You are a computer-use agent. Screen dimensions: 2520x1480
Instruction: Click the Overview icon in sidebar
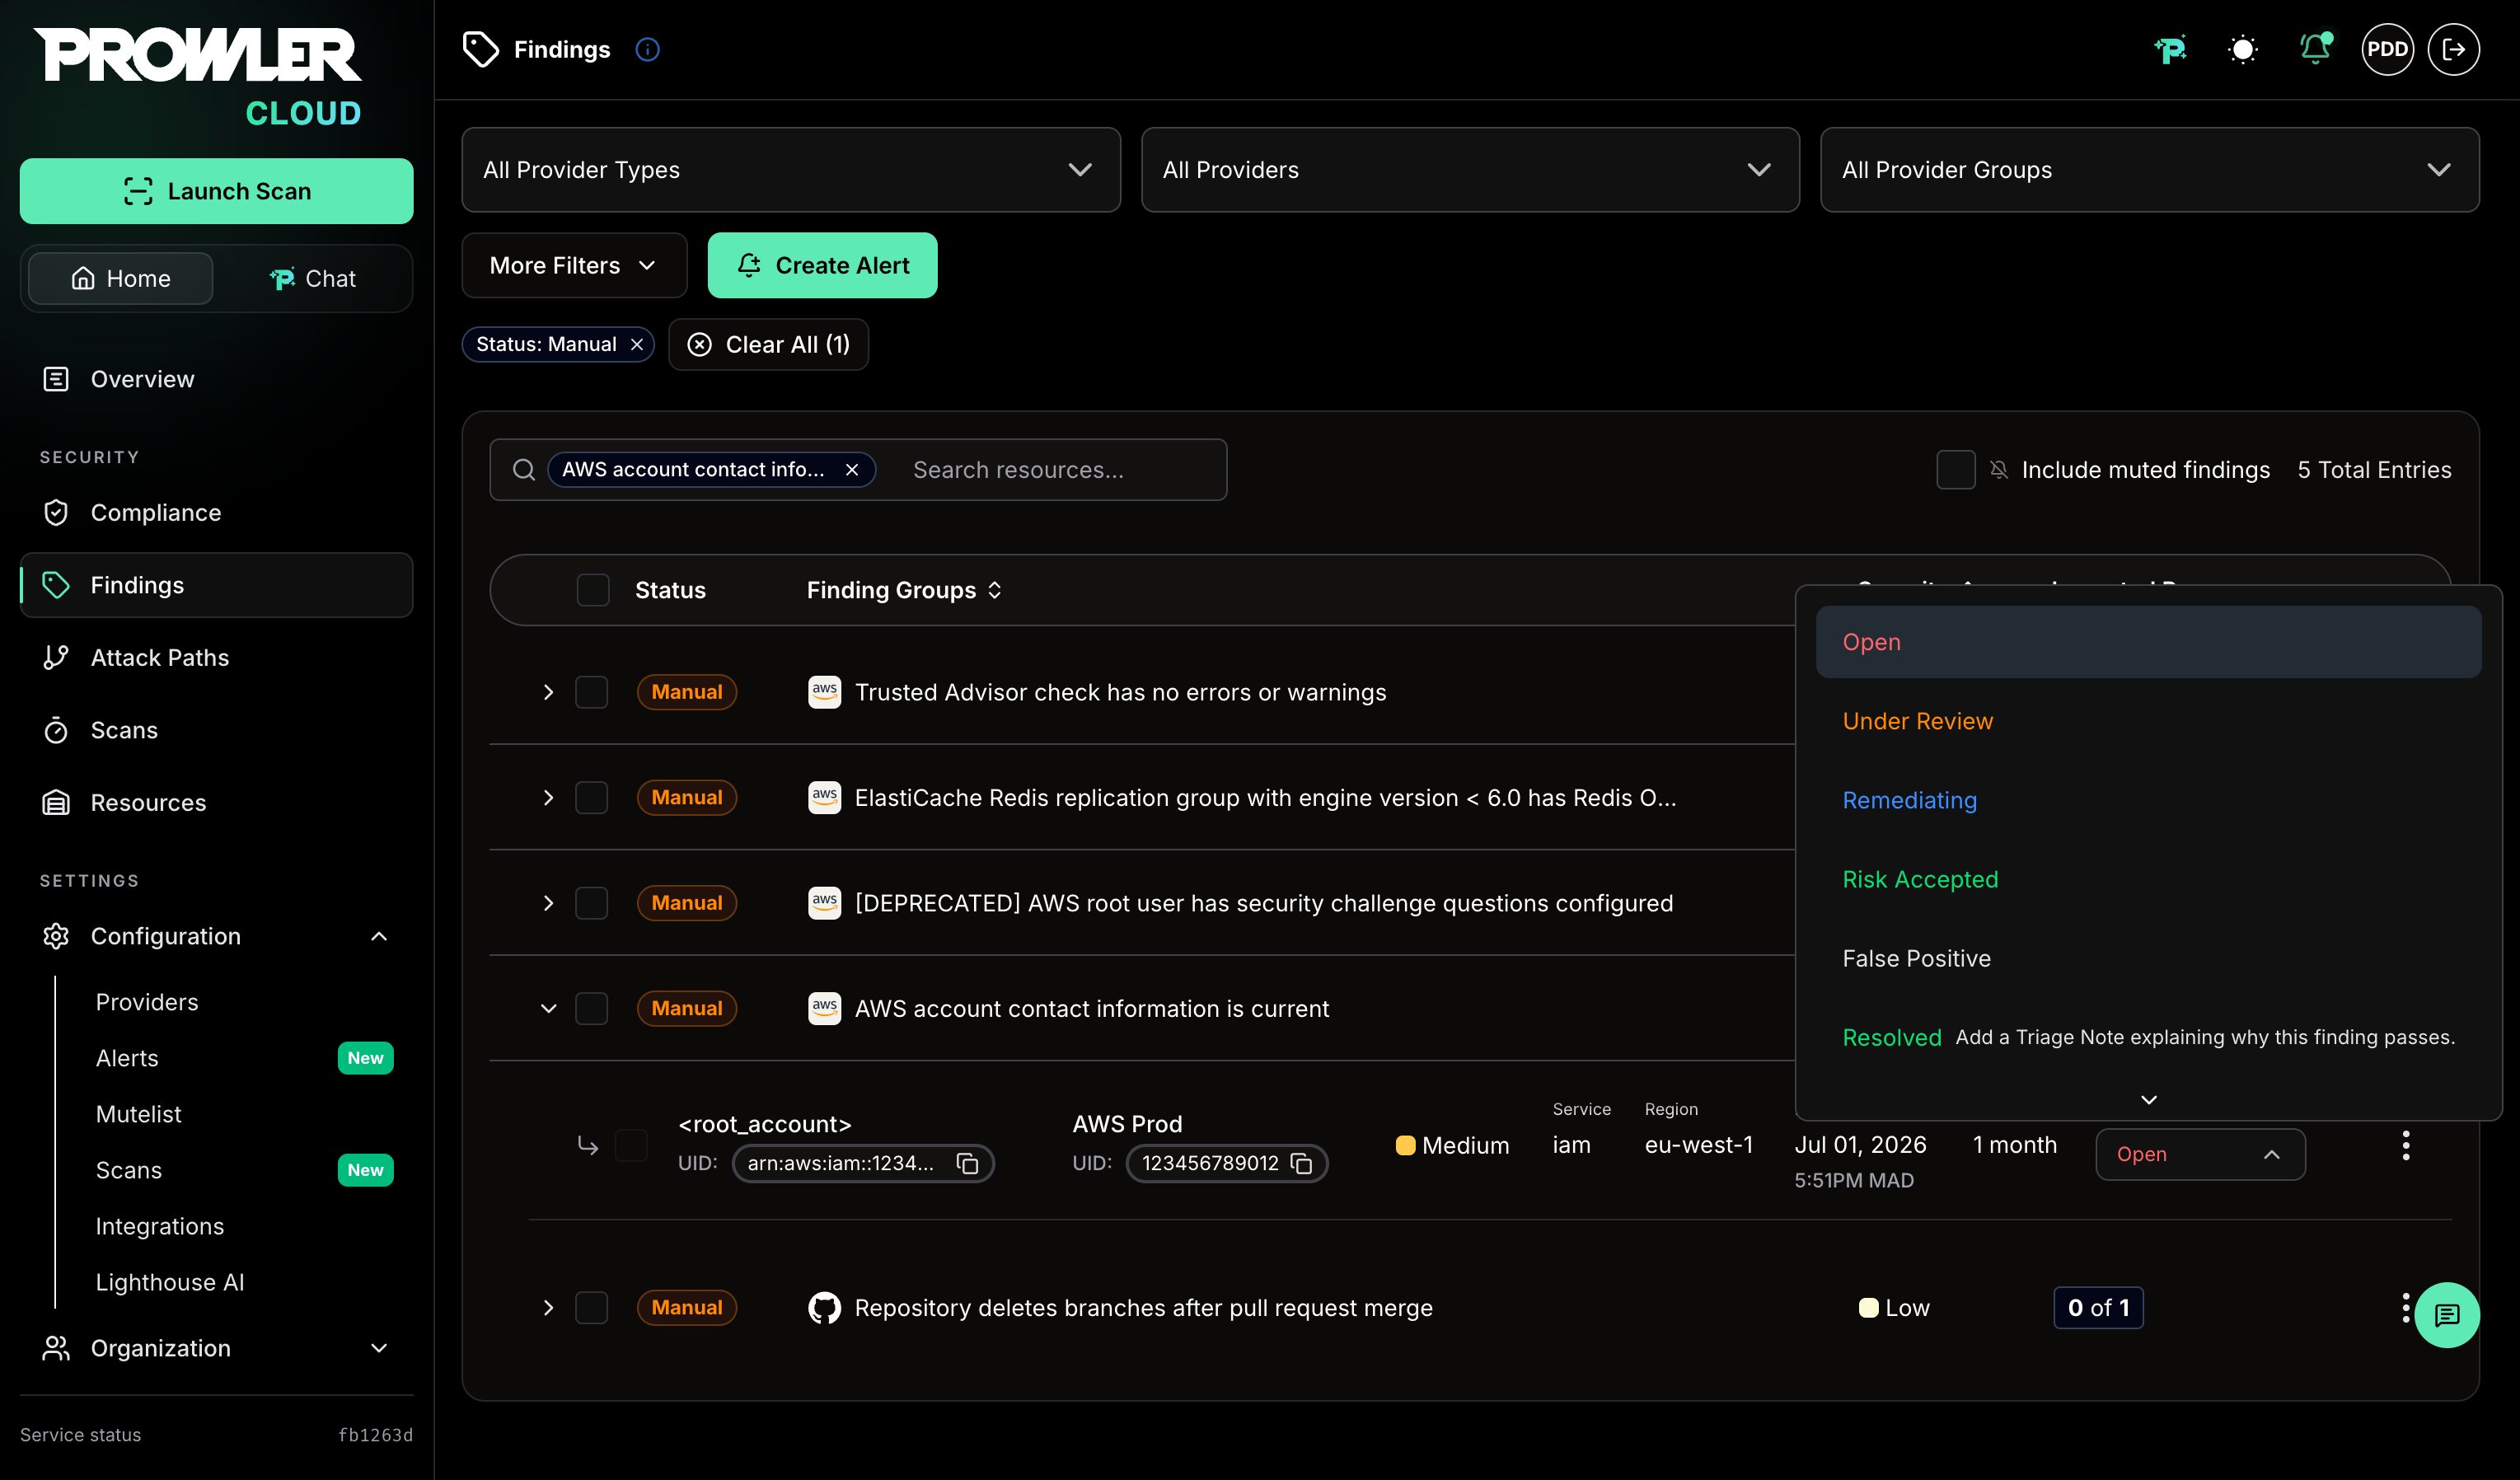pos(56,379)
